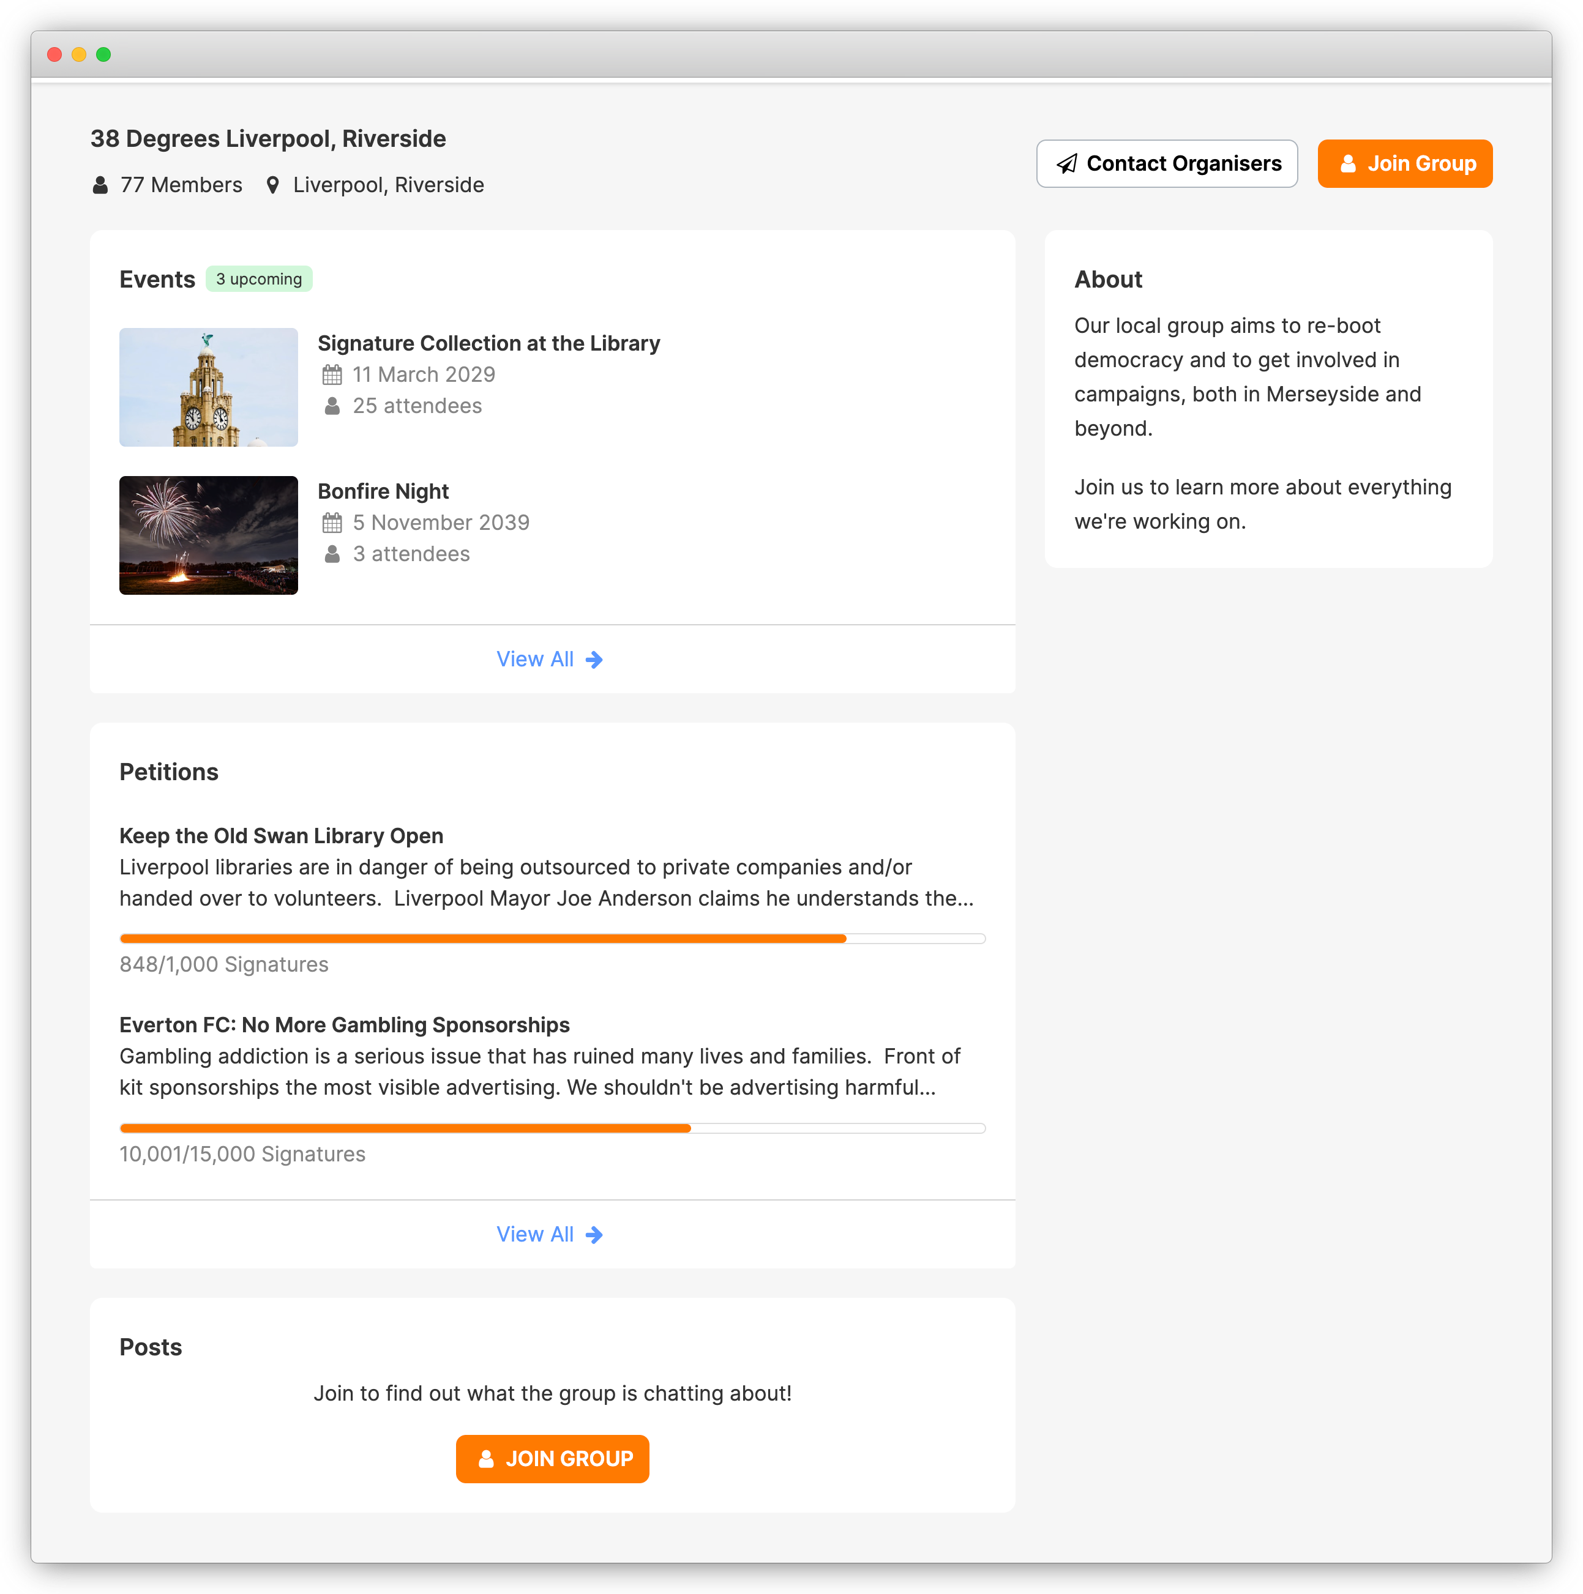Click the 848/1,000 signatures progress bar
Image resolution: width=1583 pixels, height=1594 pixels.
click(552, 939)
